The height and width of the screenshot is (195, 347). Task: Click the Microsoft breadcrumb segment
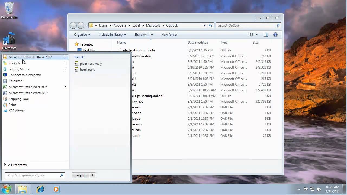pos(153,25)
